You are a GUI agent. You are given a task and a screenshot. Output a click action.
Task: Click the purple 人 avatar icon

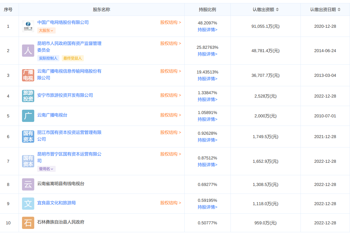point(28,51)
